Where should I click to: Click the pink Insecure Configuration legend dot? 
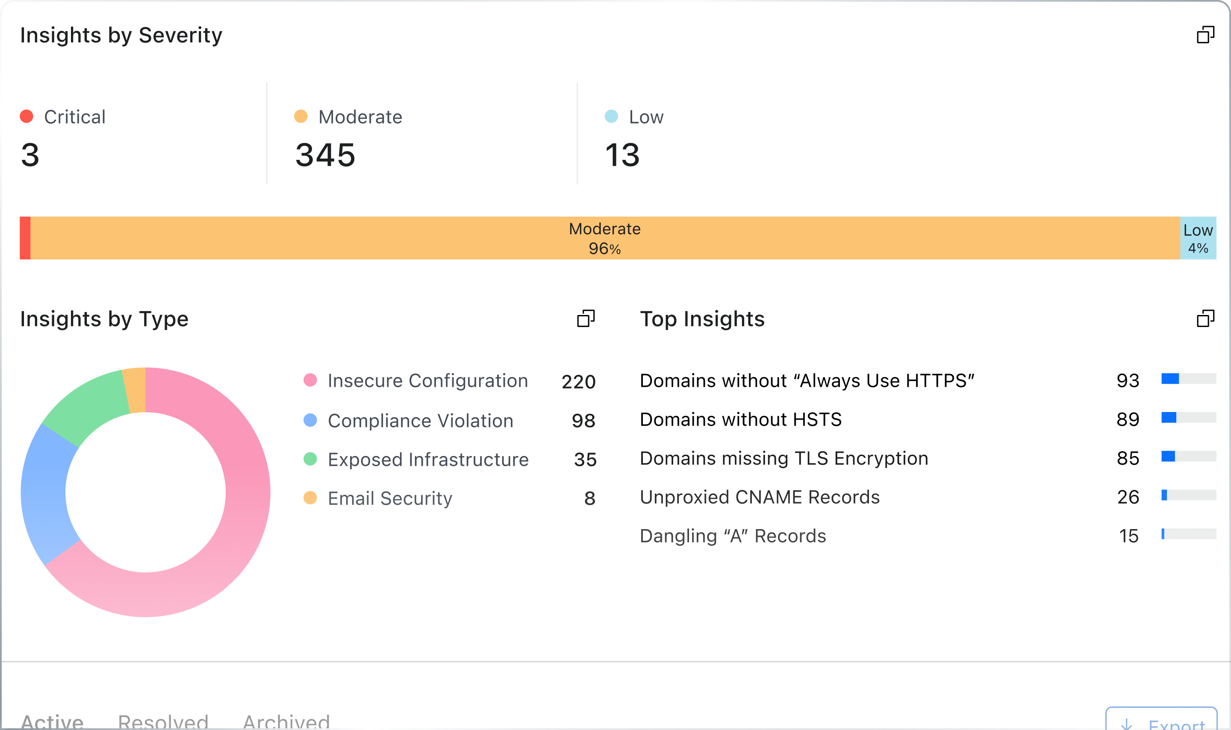coord(310,380)
